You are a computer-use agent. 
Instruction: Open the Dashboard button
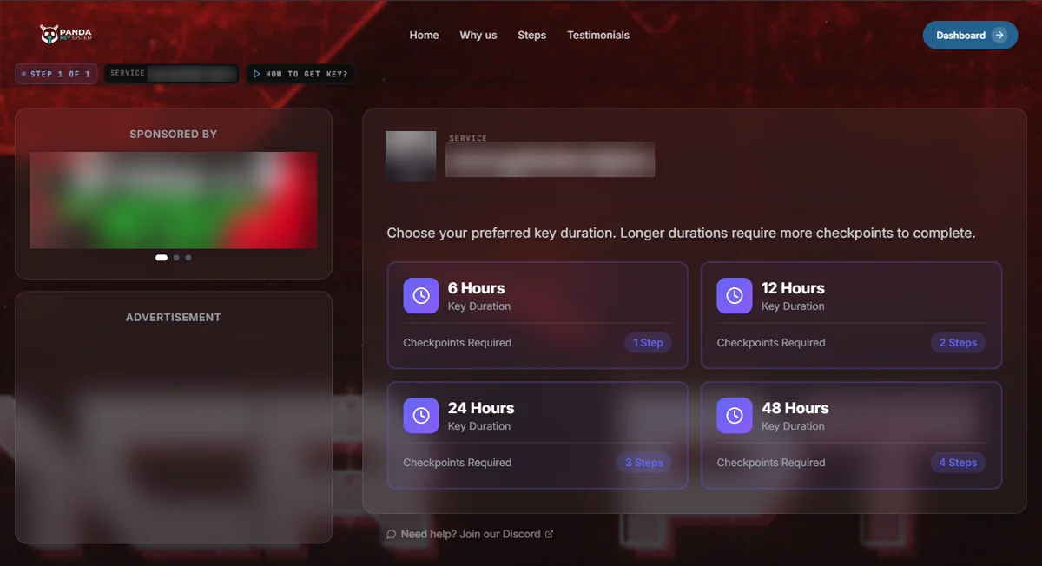(x=970, y=35)
